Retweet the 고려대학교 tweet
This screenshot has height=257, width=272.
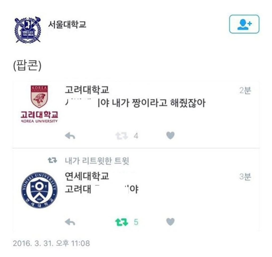122,136
